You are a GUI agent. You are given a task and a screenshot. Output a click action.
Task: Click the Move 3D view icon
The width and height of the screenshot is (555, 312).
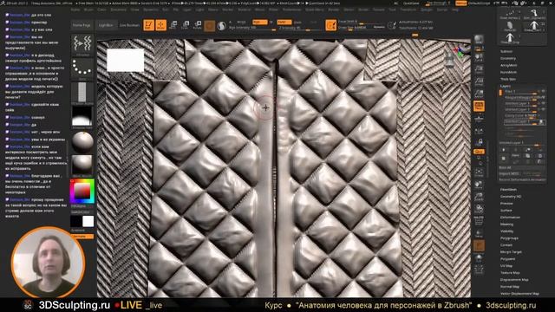click(x=479, y=185)
